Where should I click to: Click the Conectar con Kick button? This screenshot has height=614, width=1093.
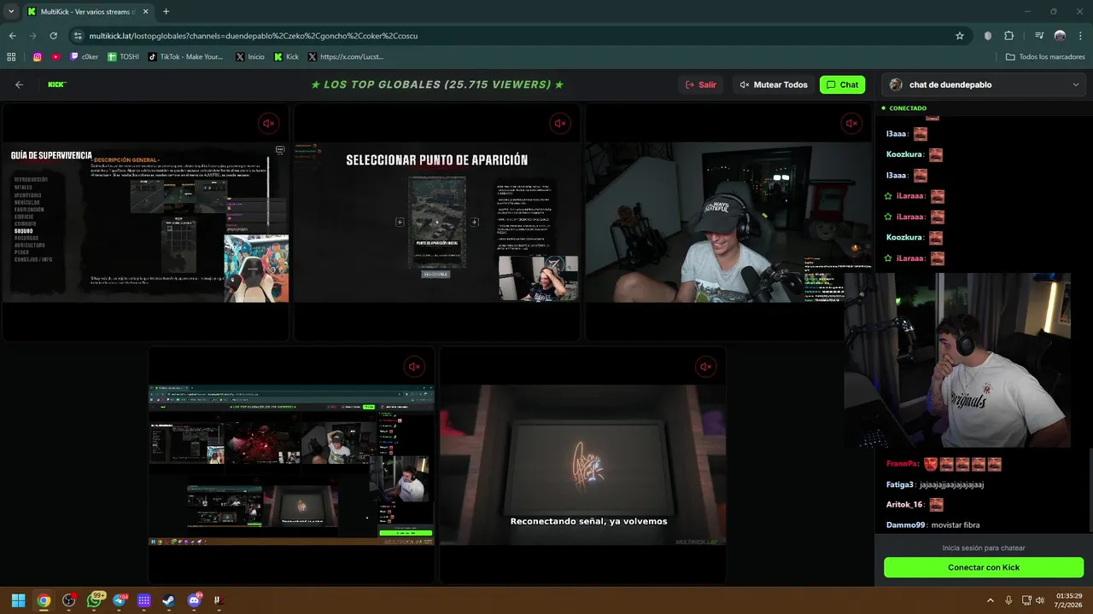(x=984, y=567)
